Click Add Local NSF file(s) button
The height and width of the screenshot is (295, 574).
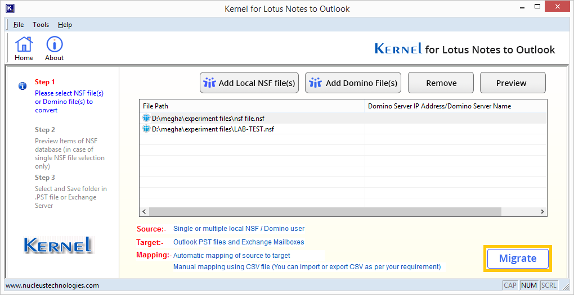tap(249, 83)
